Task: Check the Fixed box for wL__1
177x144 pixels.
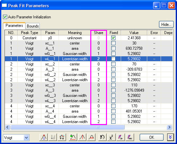Action: pyautogui.click(x=113, y=59)
